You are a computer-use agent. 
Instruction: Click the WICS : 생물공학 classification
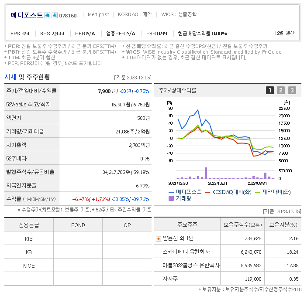[x=179, y=14]
